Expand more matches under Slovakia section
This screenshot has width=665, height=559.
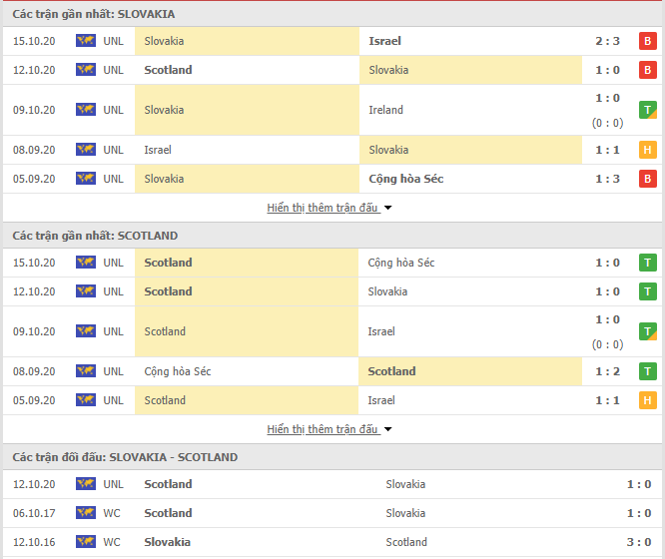pyautogui.click(x=323, y=208)
